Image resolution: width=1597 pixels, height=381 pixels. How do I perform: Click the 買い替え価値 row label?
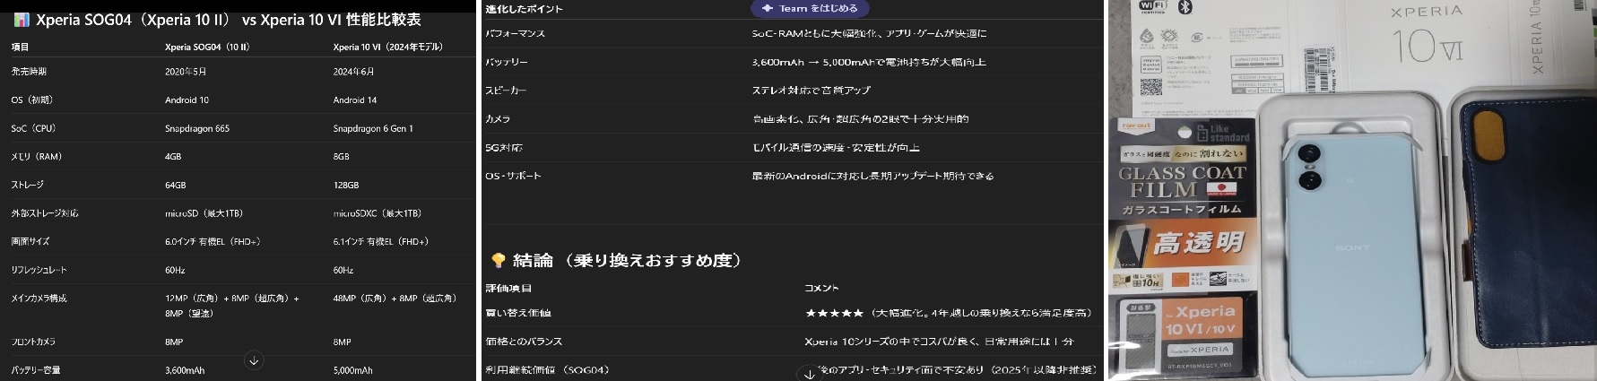tap(518, 314)
